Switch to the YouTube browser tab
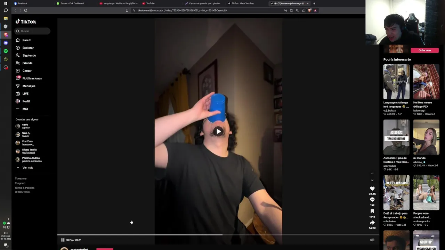This screenshot has height=250, width=445. click(161, 3)
